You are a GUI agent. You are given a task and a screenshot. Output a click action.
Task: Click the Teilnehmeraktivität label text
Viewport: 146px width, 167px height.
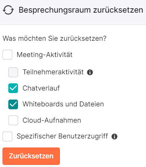pos(53,72)
